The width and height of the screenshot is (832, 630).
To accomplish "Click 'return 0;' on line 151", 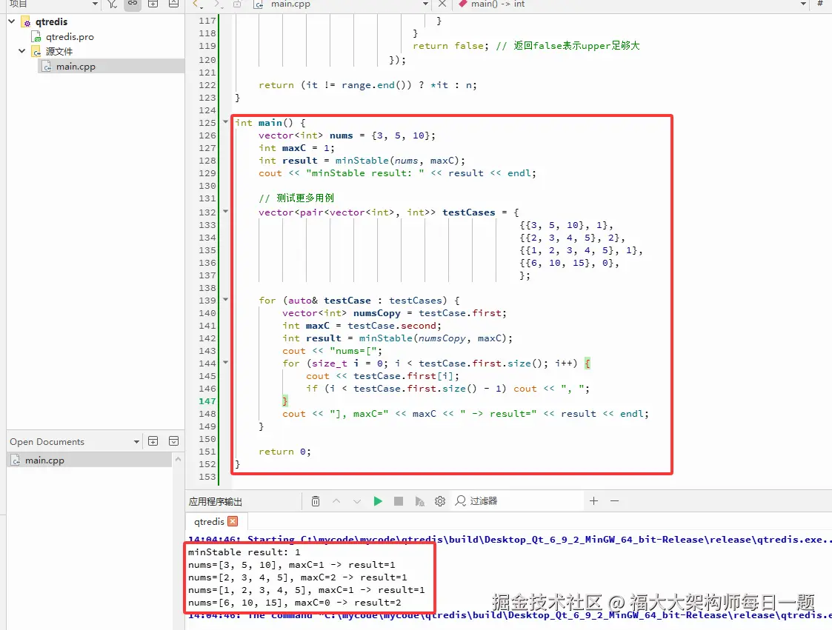I will (284, 452).
